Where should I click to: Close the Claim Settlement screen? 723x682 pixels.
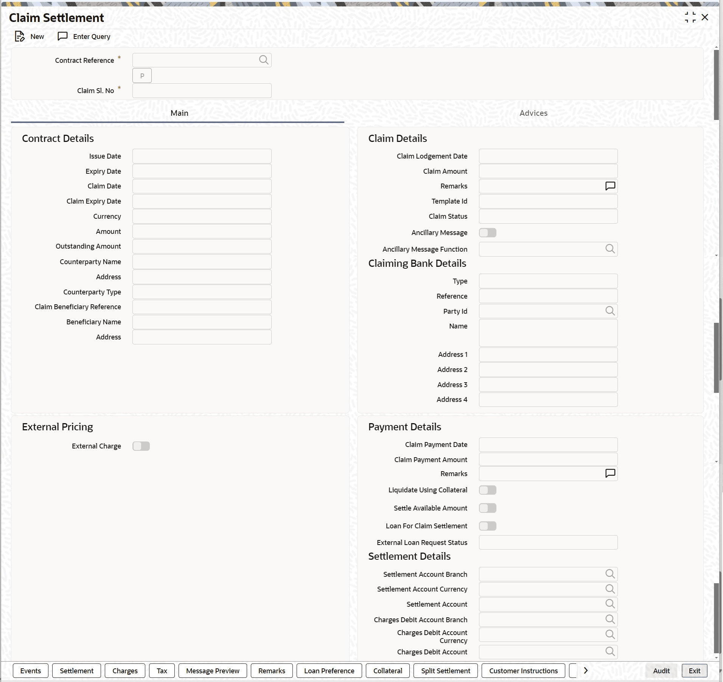click(705, 17)
